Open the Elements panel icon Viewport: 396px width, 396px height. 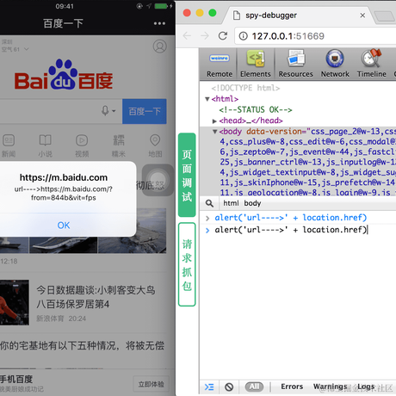click(256, 65)
